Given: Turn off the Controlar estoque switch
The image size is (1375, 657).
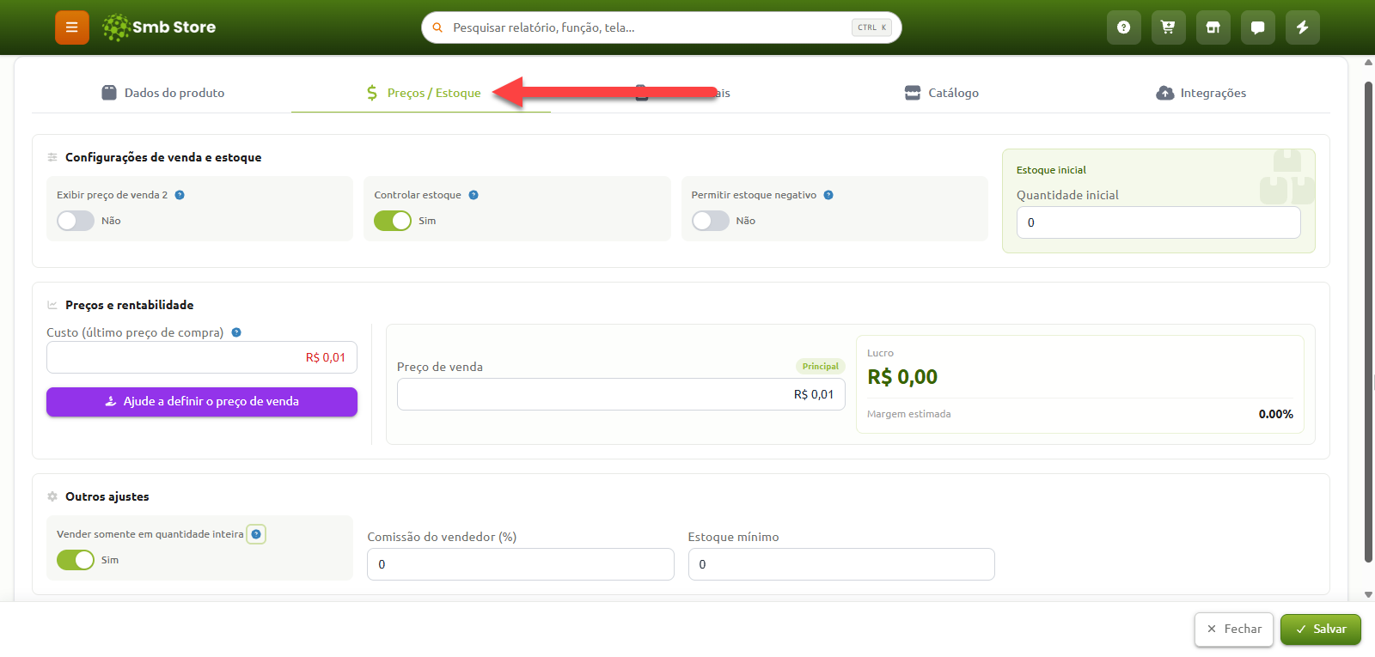Looking at the screenshot, I should click(393, 221).
